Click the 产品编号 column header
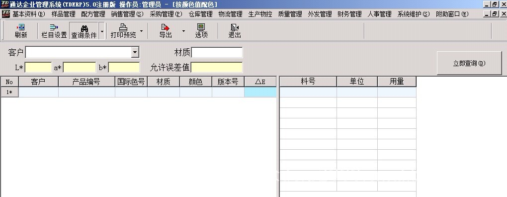This screenshot has width=507, height=197. pyautogui.click(x=86, y=82)
